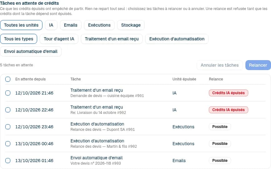
Task: Tick the select-all checkbox in table header
Action: [8, 79]
